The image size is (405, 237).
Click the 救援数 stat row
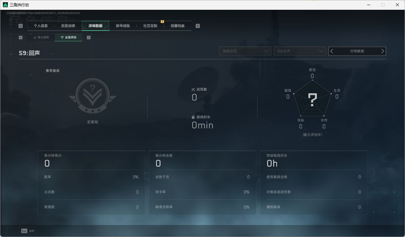pyautogui.click(x=91, y=207)
